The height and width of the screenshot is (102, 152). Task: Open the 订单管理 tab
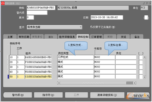(96, 37)
